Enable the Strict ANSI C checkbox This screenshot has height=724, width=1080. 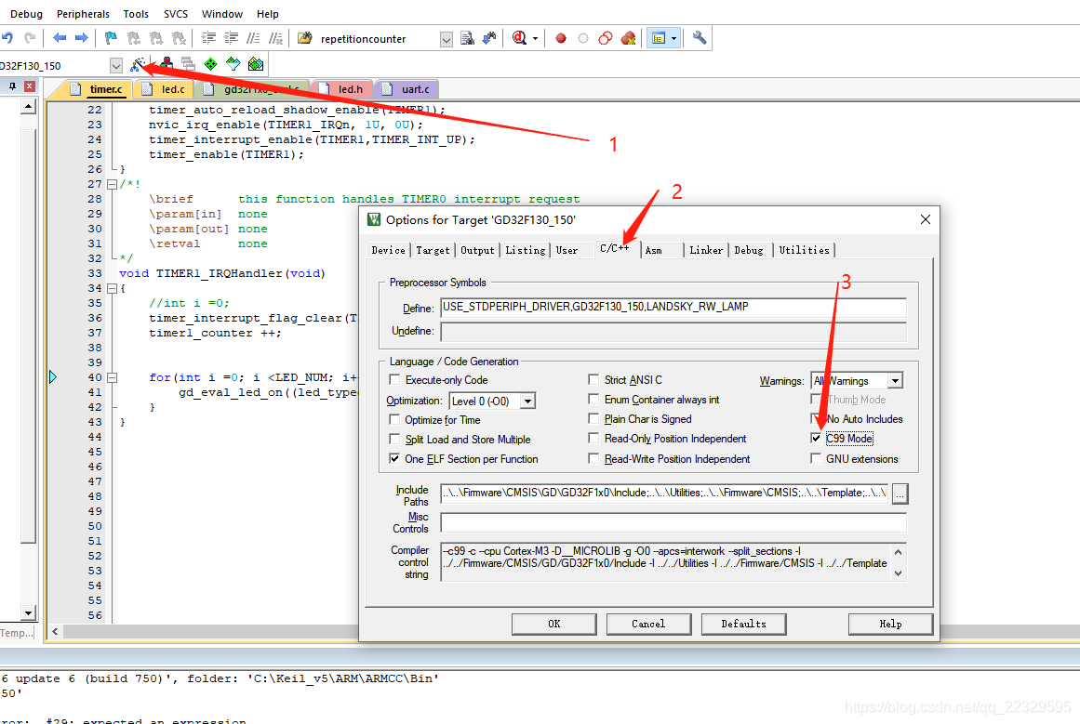[x=593, y=380]
